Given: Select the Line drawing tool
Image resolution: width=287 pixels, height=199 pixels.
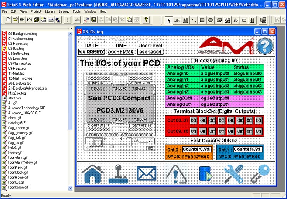Looking at the screenshot, I should point(194,20).
